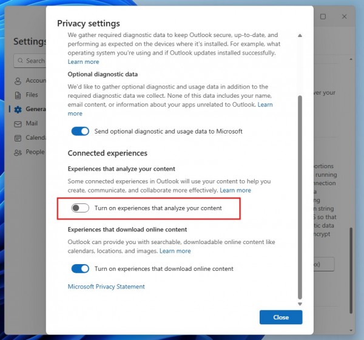This screenshot has width=364, height=340.
Task: Click scroll up arrow in Privacy settings
Action: [300, 36]
